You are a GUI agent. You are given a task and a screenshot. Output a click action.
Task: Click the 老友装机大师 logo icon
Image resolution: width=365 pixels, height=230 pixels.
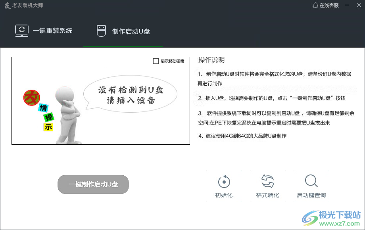(8, 5)
